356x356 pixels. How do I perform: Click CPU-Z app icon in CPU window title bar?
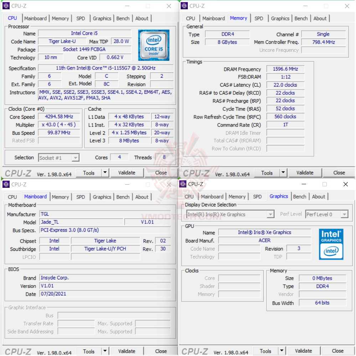click(x=6, y=6)
